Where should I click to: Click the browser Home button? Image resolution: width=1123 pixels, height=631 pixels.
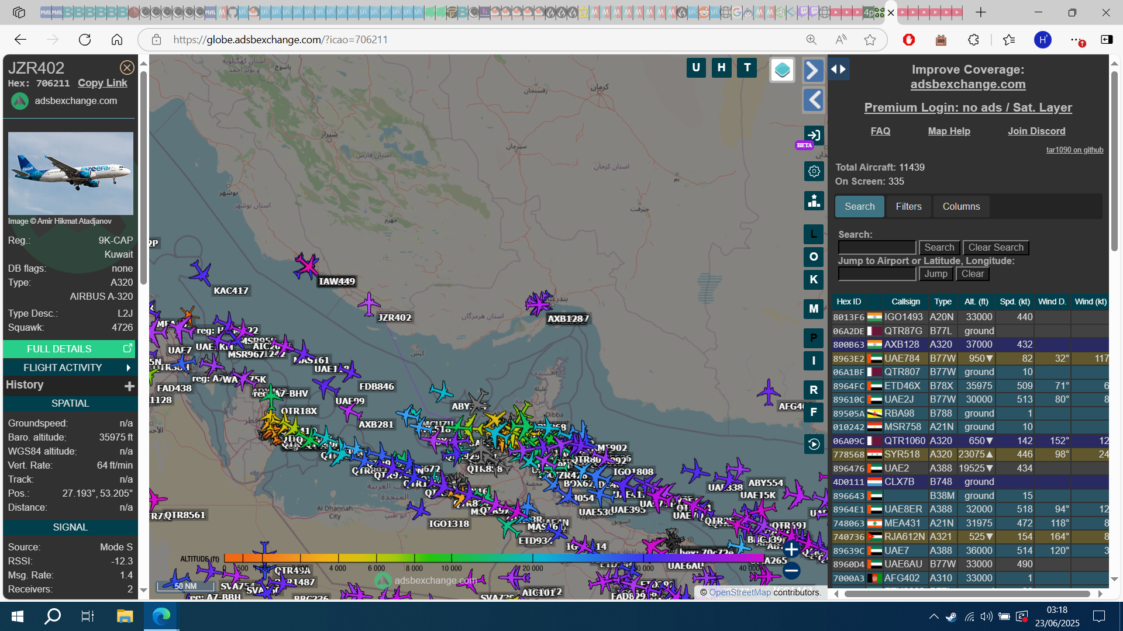[x=117, y=40]
